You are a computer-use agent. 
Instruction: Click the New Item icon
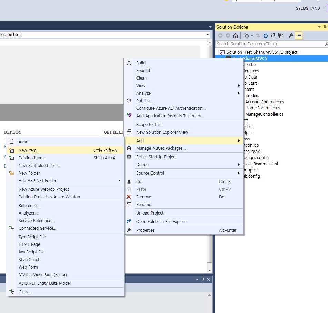pyautogui.click(x=11, y=150)
